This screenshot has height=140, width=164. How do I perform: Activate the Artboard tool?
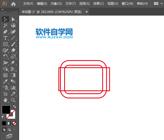pyautogui.click(x=5, y=94)
